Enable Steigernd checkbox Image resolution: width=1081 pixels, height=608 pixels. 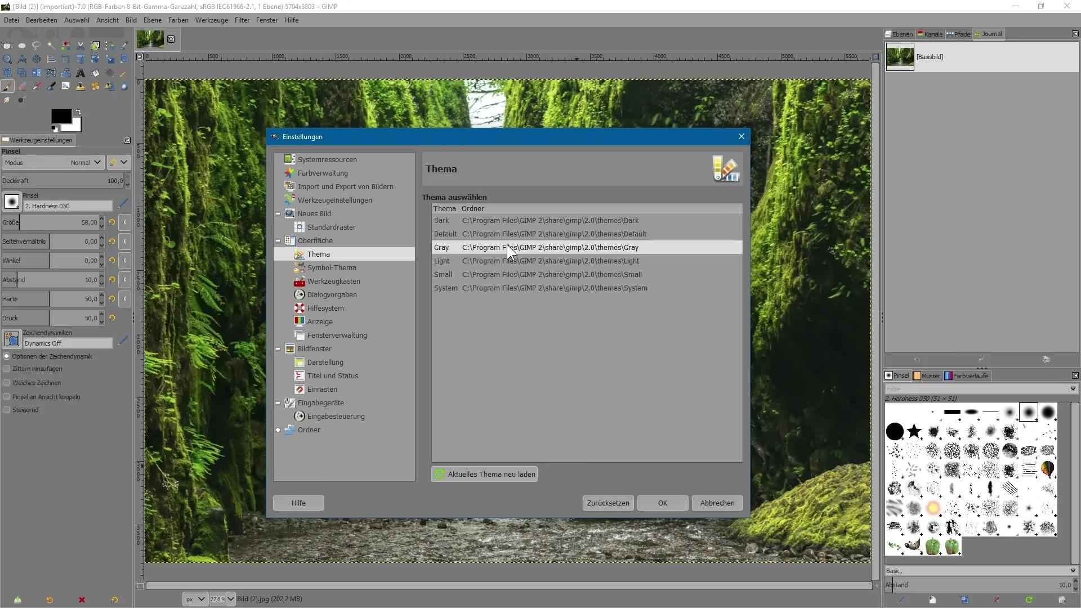(x=7, y=410)
